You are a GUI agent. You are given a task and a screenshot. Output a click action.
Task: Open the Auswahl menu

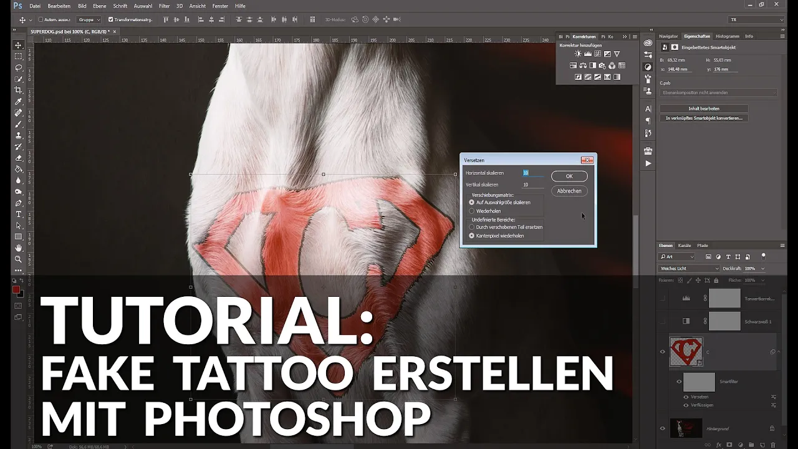pos(143,6)
